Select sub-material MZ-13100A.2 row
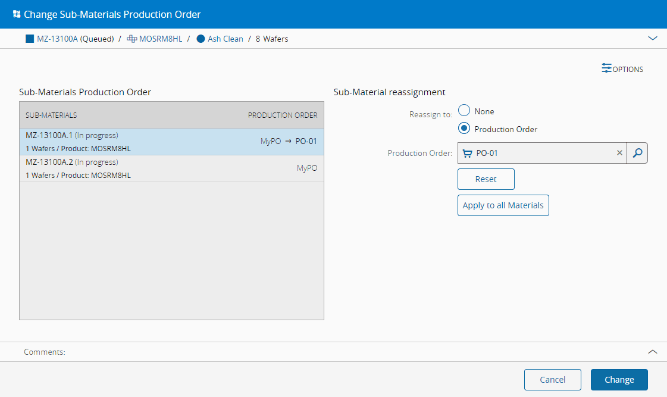The width and height of the screenshot is (667, 397). point(171,168)
